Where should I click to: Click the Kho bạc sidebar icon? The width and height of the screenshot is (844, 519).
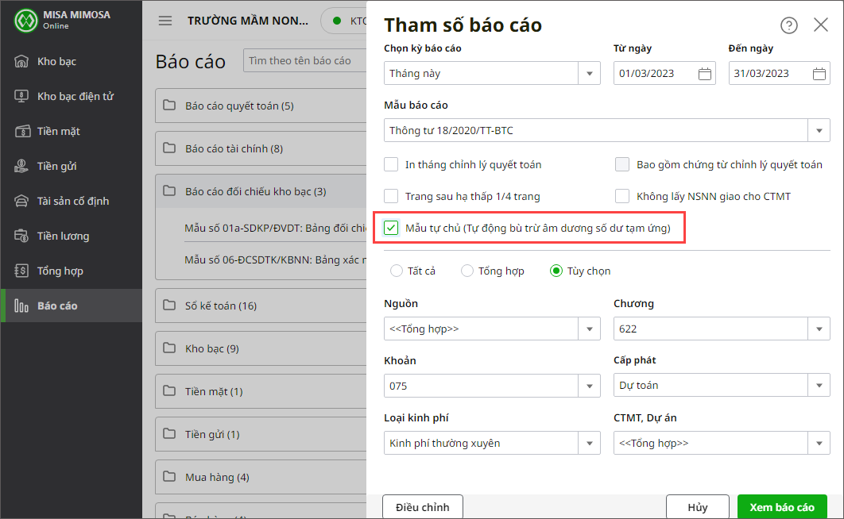(x=22, y=61)
